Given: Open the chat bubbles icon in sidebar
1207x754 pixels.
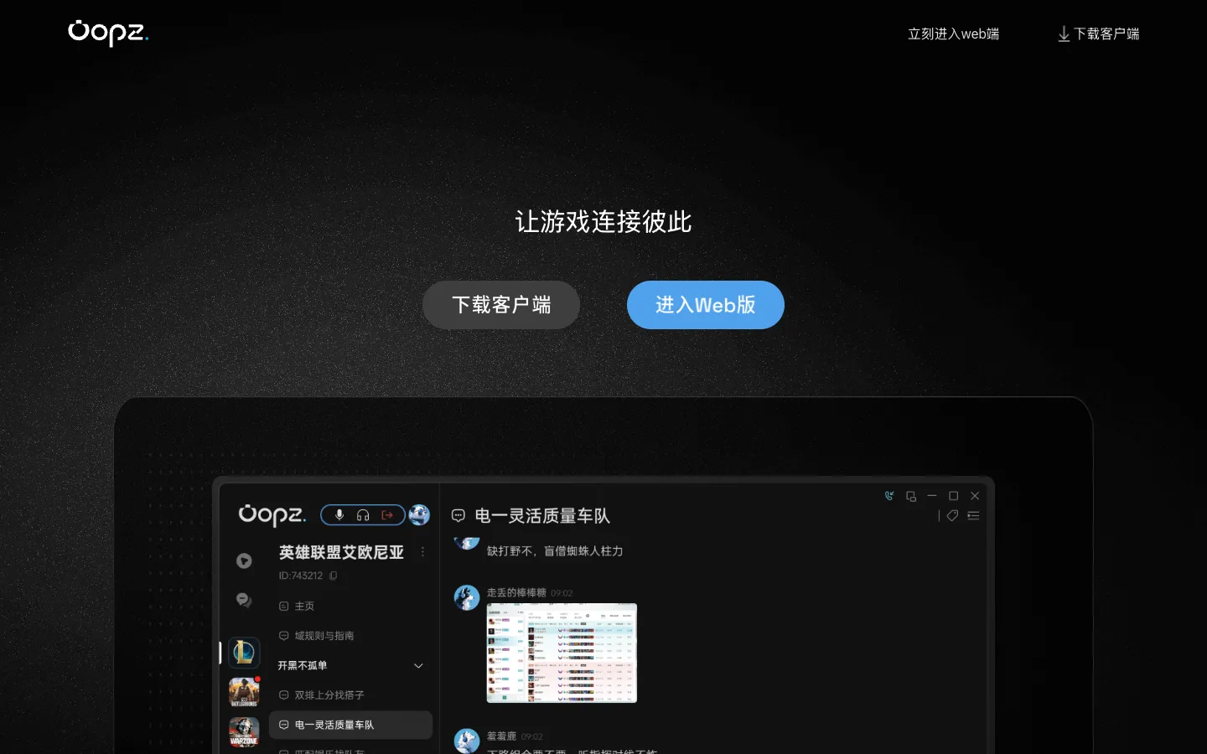Looking at the screenshot, I should tap(244, 600).
